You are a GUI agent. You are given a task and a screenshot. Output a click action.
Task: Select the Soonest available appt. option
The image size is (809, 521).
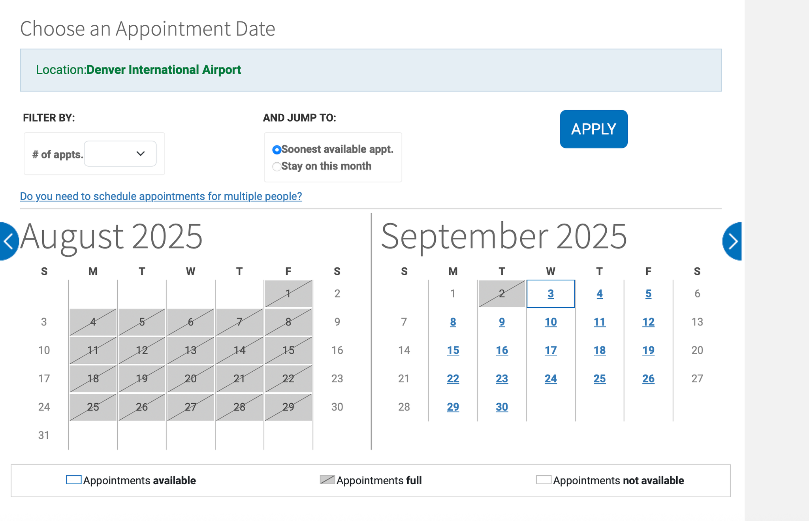pyautogui.click(x=277, y=150)
